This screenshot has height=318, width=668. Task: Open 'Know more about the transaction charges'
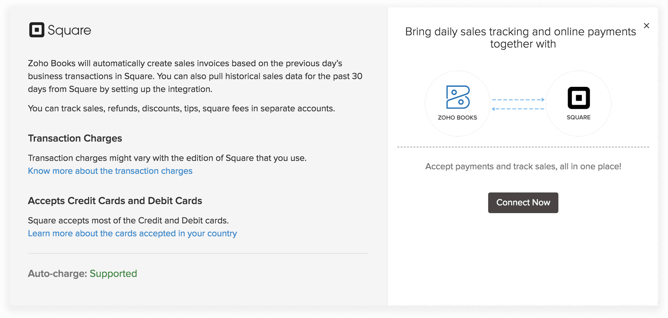pos(110,171)
